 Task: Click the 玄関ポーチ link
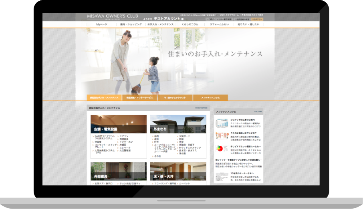pyautogui.click(x=184, y=136)
